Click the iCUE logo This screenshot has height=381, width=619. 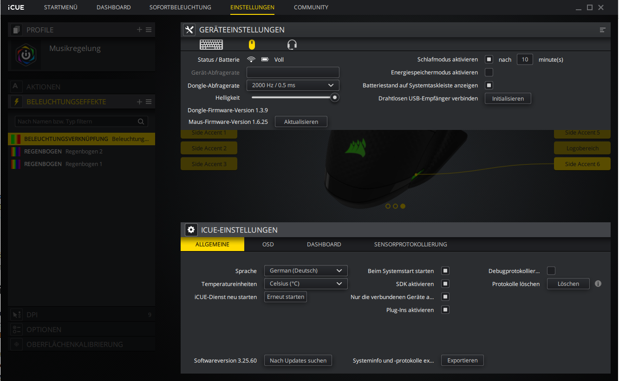tap(16, 7)
